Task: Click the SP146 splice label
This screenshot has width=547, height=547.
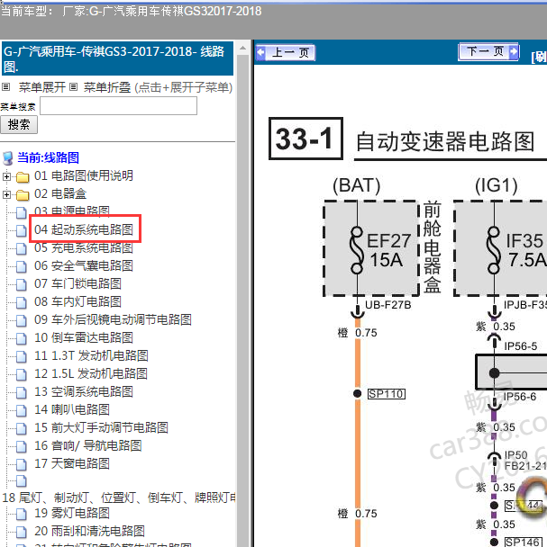Action: click(x=524, y=542)
